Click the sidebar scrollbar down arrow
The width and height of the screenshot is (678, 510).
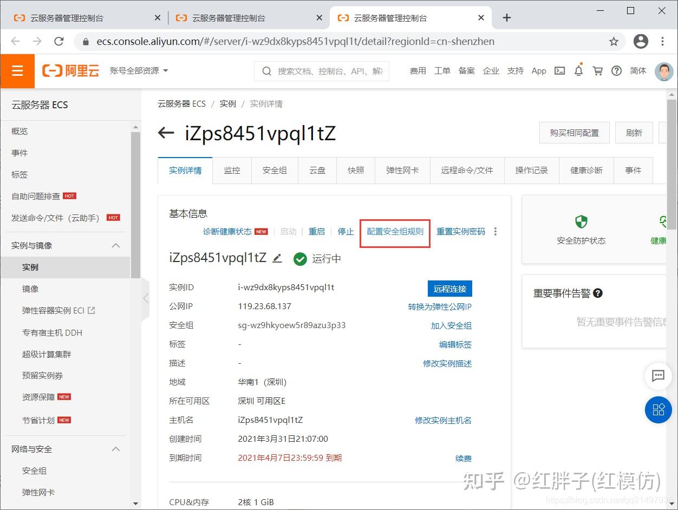(x=135, y=504)
